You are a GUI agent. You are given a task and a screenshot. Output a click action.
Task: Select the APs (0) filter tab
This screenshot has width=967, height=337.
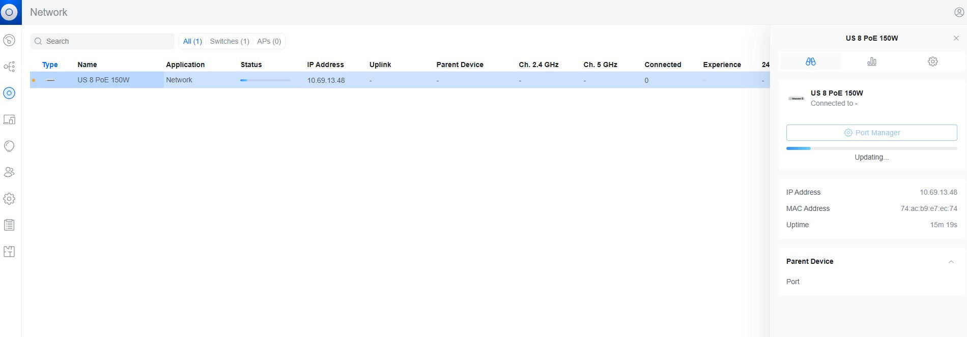[x=269, y=41]
